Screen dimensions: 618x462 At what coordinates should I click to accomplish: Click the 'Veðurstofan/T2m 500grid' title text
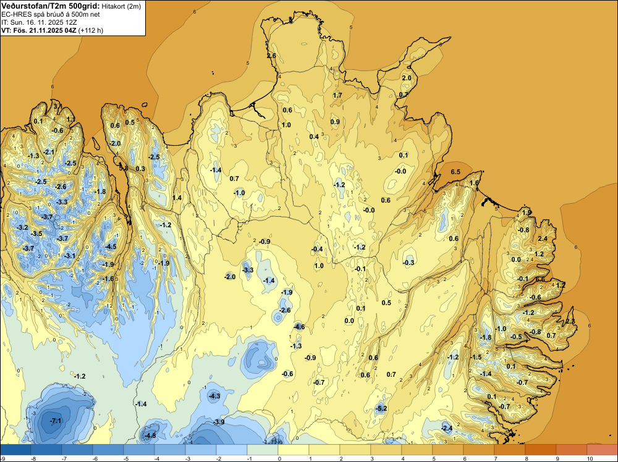(x=51, y=6)
